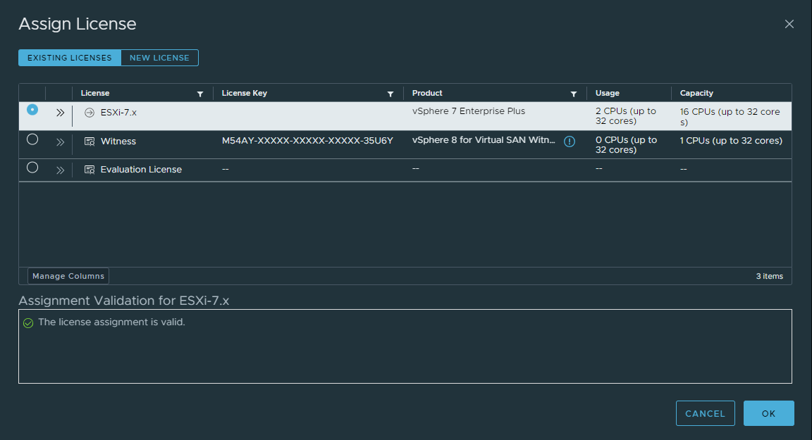This screenshot has height=440, width=812.
Task: Click the filter icon on License Key column
Action: point(390,93)
